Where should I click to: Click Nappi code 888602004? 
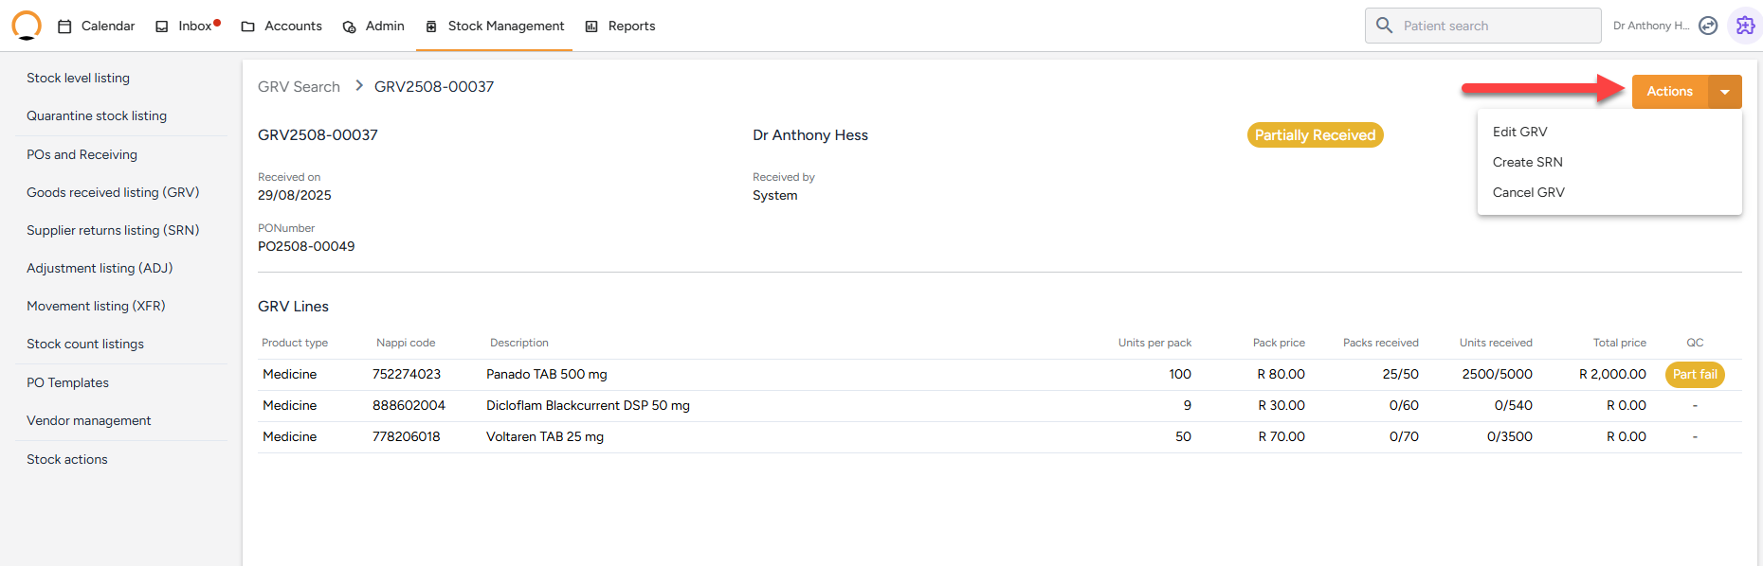409,405
